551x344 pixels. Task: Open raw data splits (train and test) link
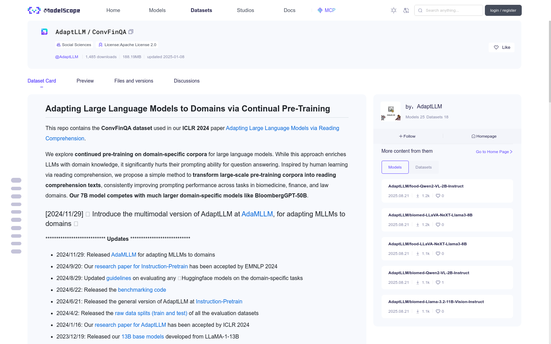click(151, 313)
